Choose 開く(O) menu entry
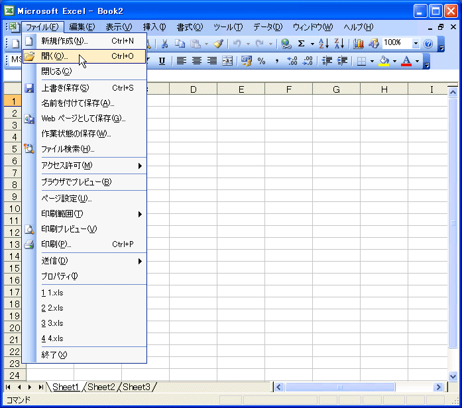Image resolution: width=462 pixels, height=408 pixels. click(84, 56)
